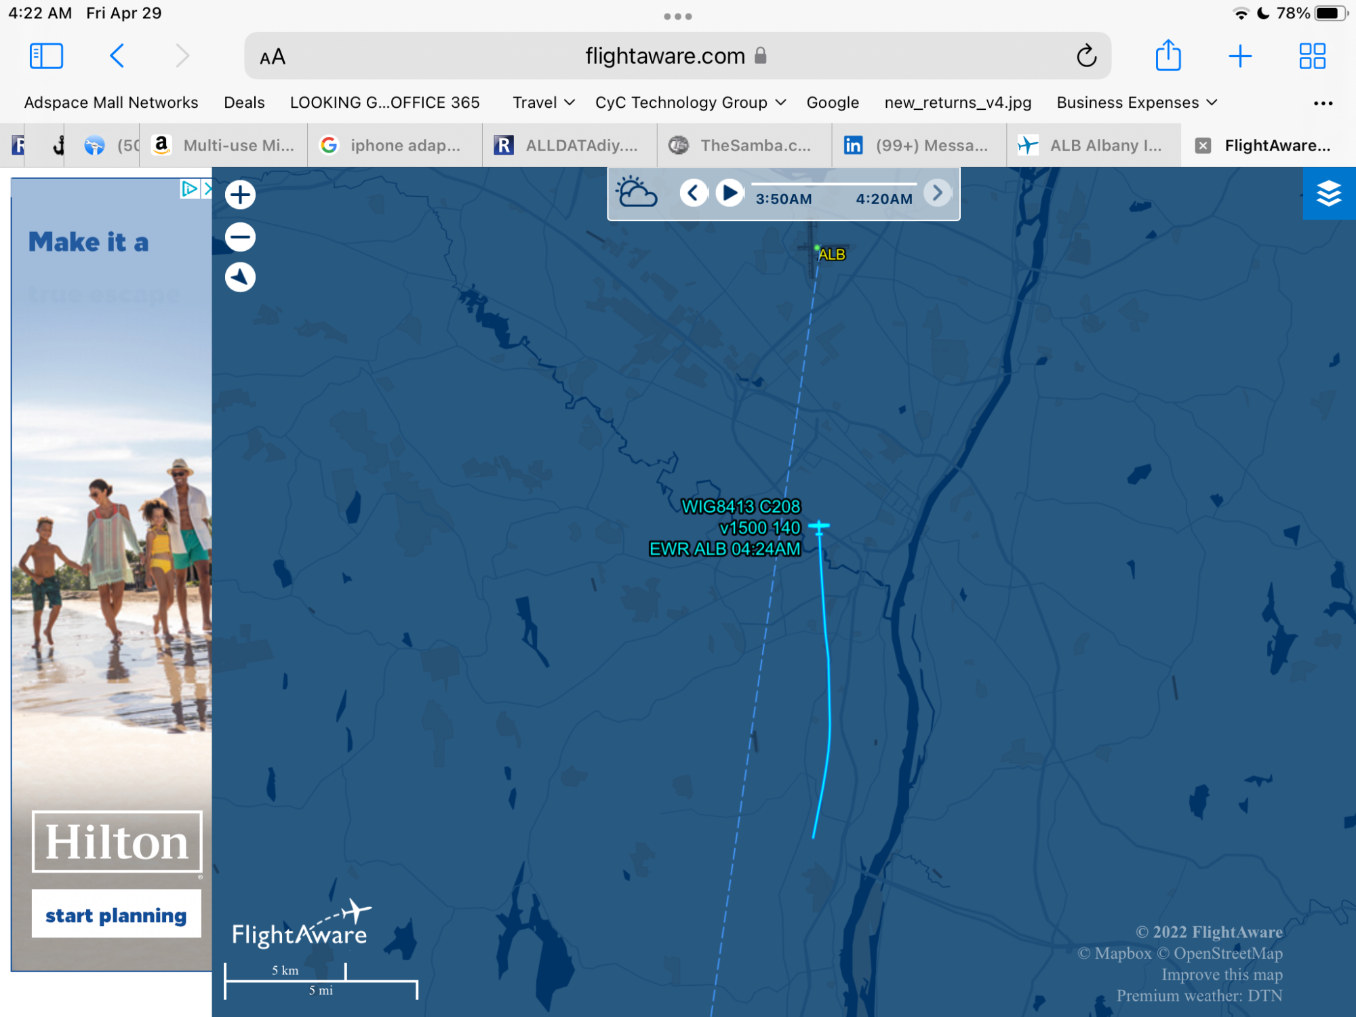Open the tab overview grid
Screen dimensions: 1356x1017
(x=1312, y=56)
